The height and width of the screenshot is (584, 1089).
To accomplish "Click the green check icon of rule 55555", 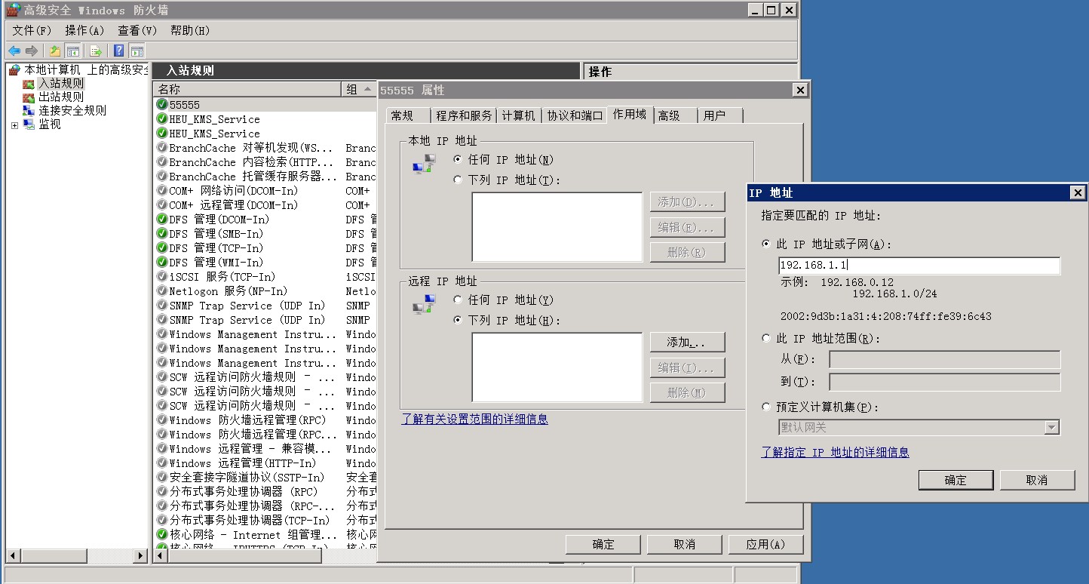I will 162,105.
